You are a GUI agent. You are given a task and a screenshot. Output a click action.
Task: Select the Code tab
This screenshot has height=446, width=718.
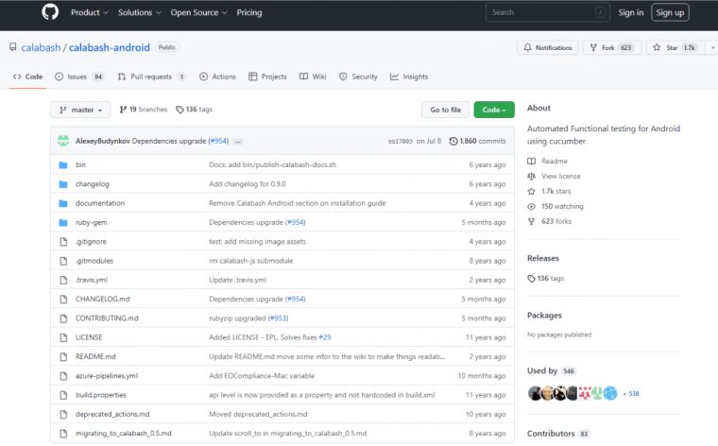tap(27, 77)
